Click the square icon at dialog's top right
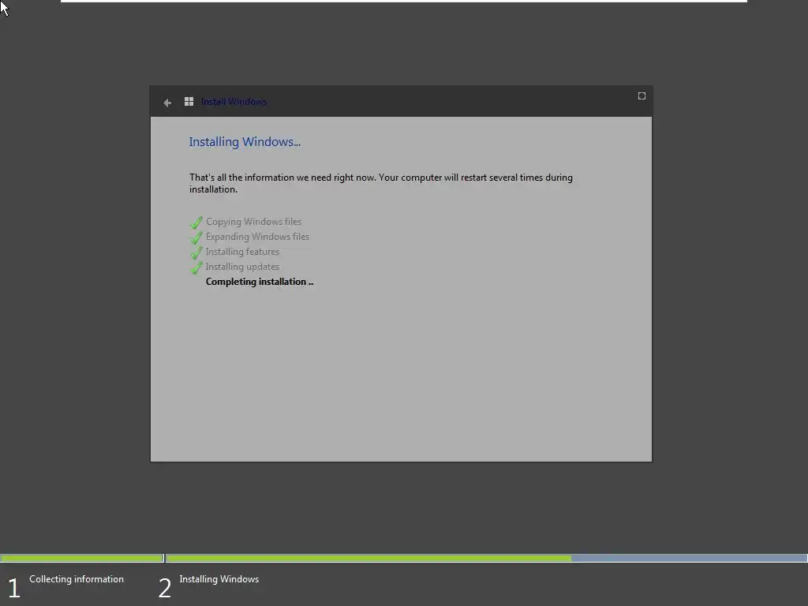 642,95
